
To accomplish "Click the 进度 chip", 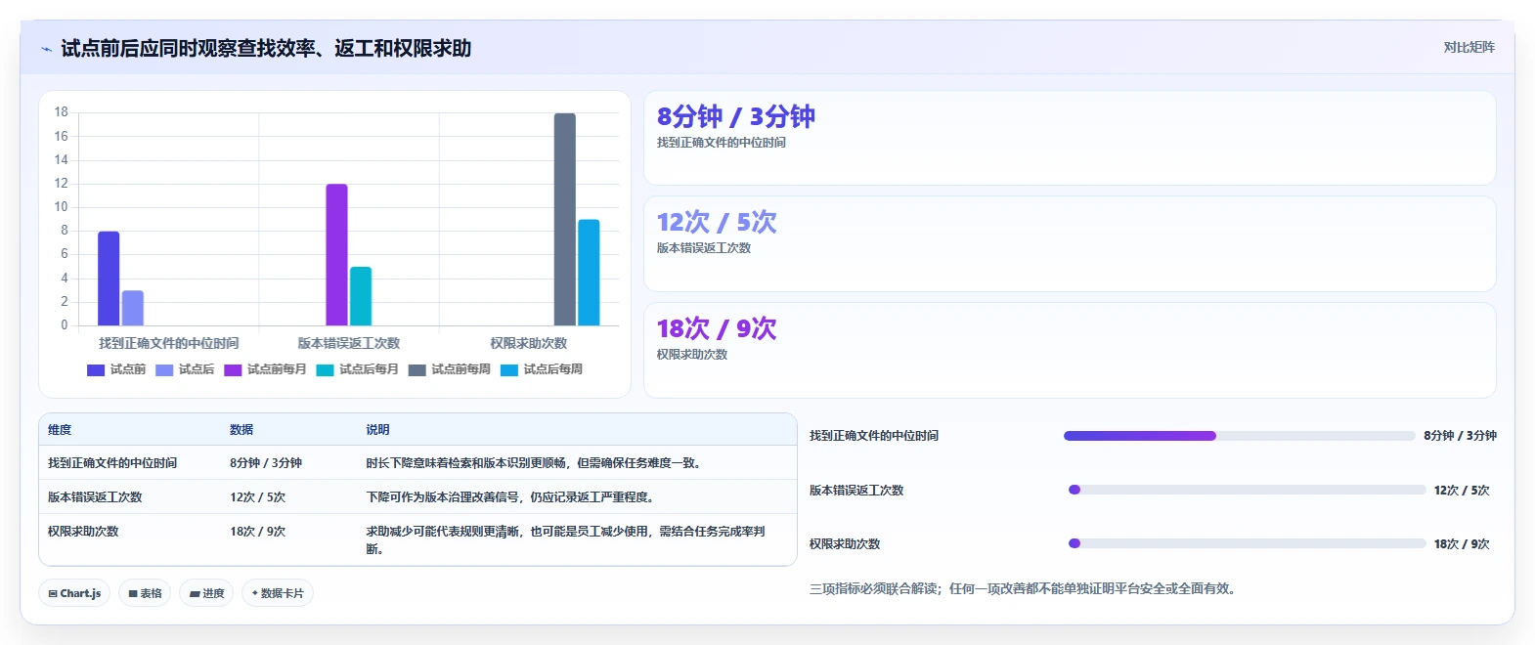I will pos(206,593).
